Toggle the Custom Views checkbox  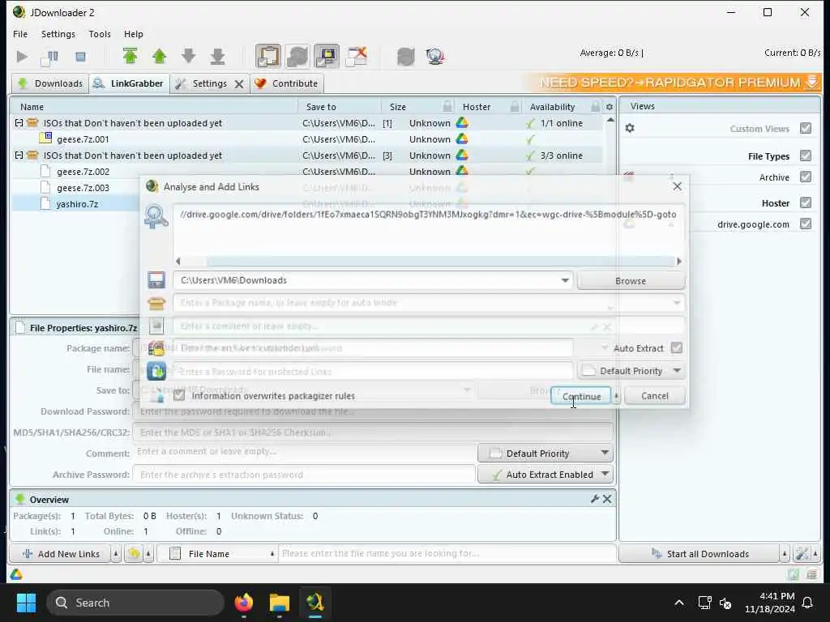[x=806, y=128]
